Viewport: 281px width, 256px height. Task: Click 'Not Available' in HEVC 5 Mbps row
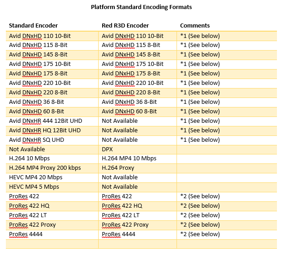pyautogui.click(x=120, y=187)
